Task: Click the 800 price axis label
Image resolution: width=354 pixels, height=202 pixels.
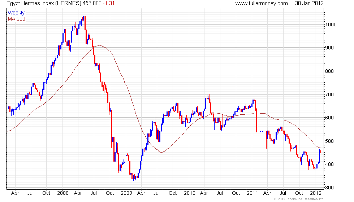Action: tap(329, 71)
